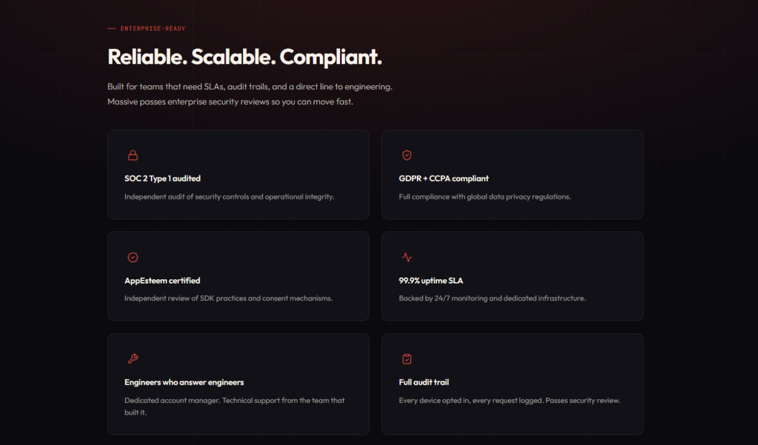Screen dimensions: 758x445
Task: Click the red dash beside ENTERPRISE-READY
Action: [111, 28]
